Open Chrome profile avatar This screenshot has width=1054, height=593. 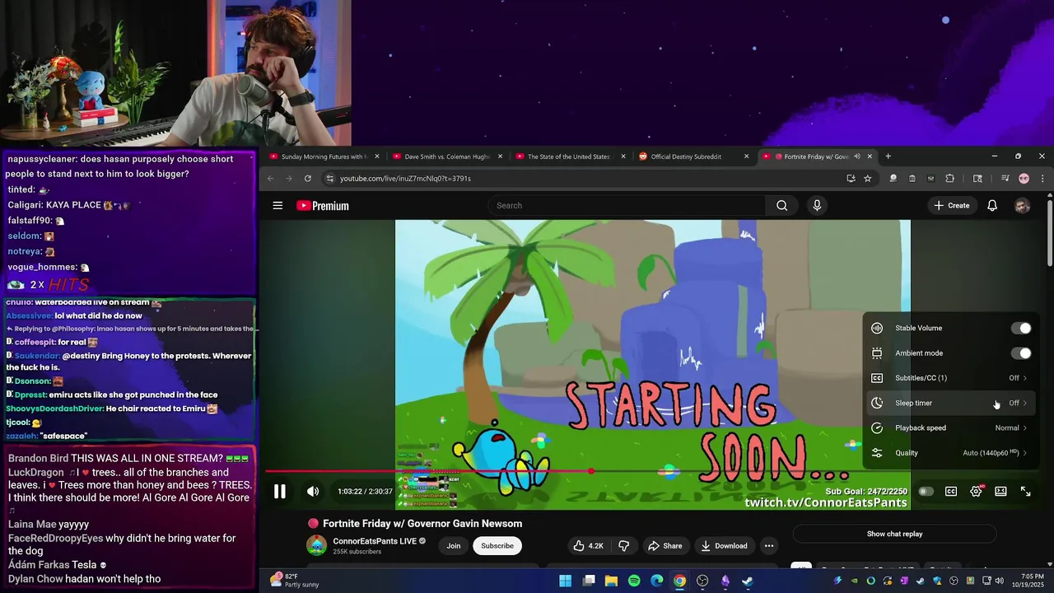1024,178
